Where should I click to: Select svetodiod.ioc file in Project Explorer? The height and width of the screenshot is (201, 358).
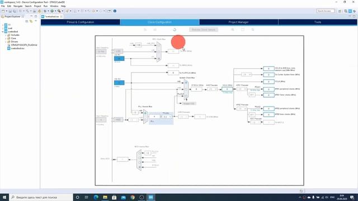tap(18, 49)
